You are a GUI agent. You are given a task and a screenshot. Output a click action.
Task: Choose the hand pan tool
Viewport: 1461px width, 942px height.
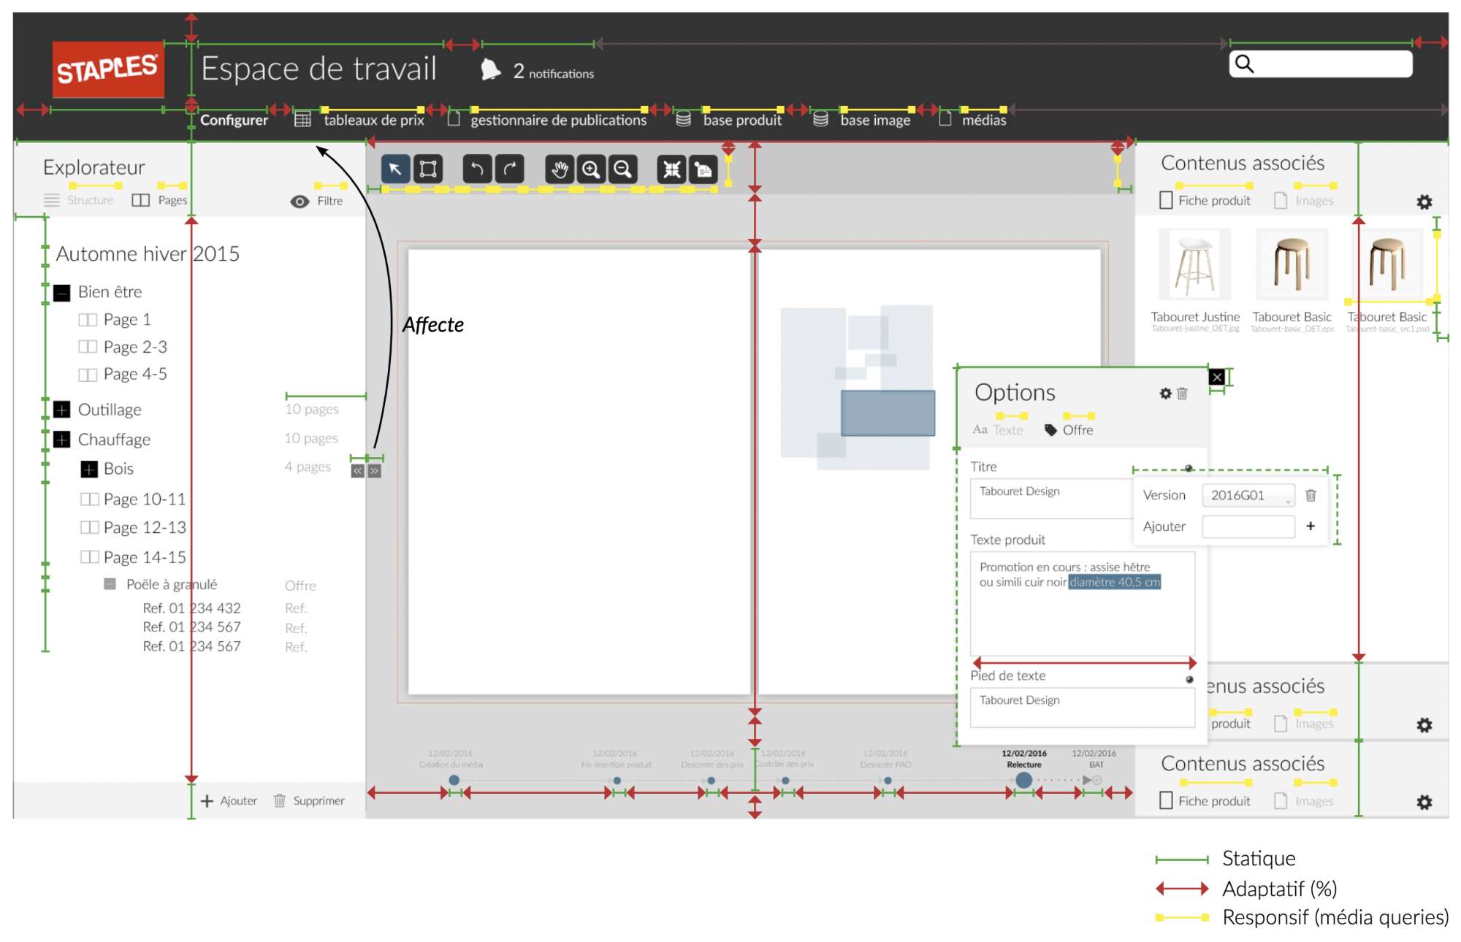pos(560,169)
